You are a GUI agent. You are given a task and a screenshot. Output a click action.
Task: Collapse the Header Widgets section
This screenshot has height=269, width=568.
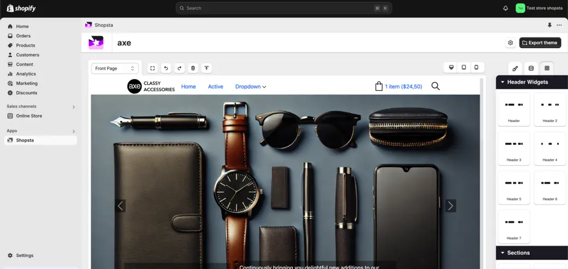tap(502, 82)
